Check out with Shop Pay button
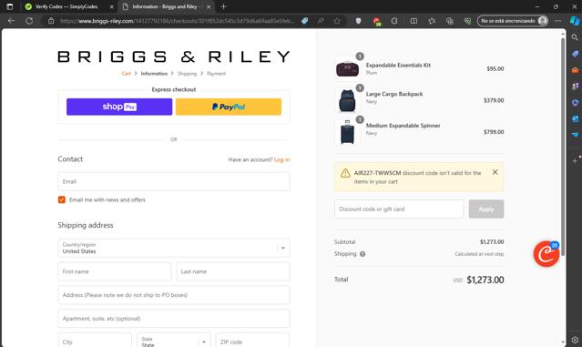The height and width of the screenshot is (347, 582). point(119,107)
